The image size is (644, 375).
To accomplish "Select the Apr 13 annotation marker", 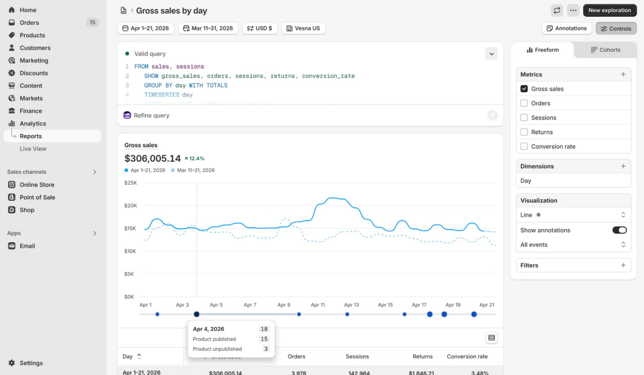I will coord(347,314).
